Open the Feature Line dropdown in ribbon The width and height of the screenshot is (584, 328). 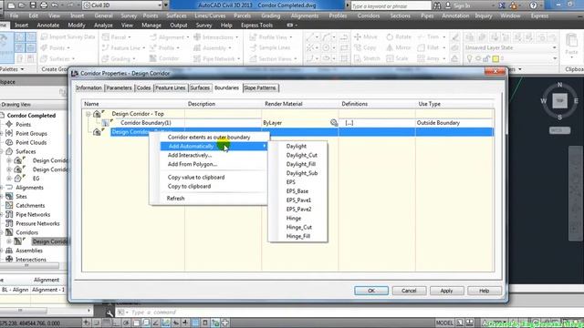coord(144,48)
